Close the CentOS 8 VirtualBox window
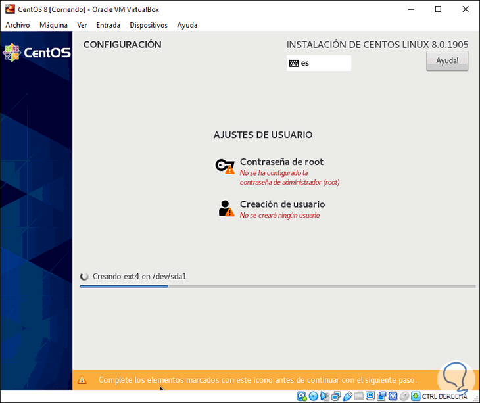 coord(466,9)
